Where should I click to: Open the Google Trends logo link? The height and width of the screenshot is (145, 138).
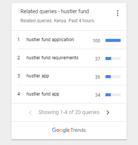click(x=69, y=130)
